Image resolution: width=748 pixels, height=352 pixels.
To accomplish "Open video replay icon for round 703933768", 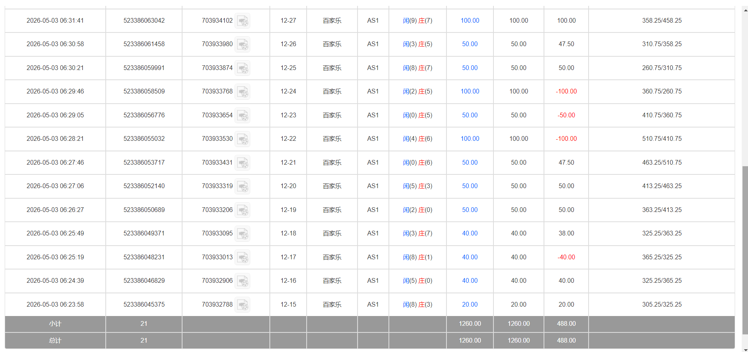I will (242, 92).
